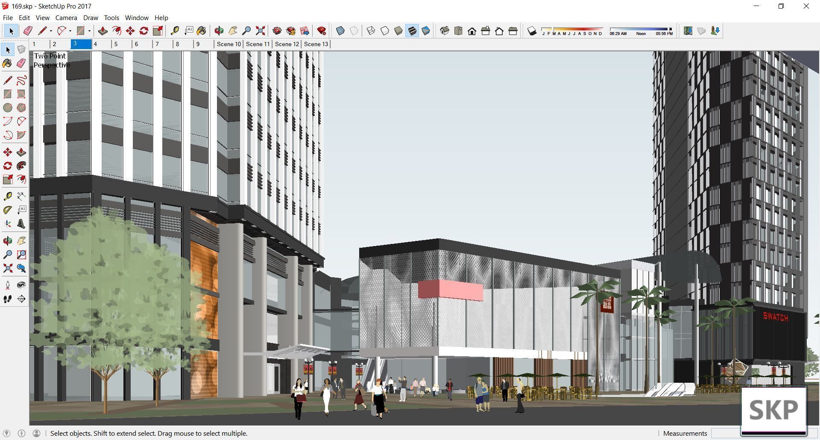
Task: Select the Polygon tool
Action: pyautogui.click(x=21, y=108)
